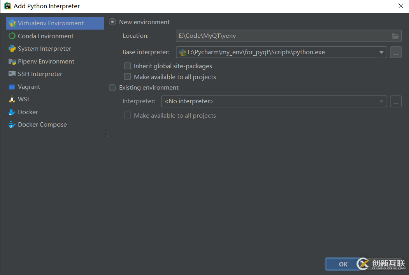This screenshot has height=275, width=409.
Task: Click the Location: label
Action: point(136,36)
